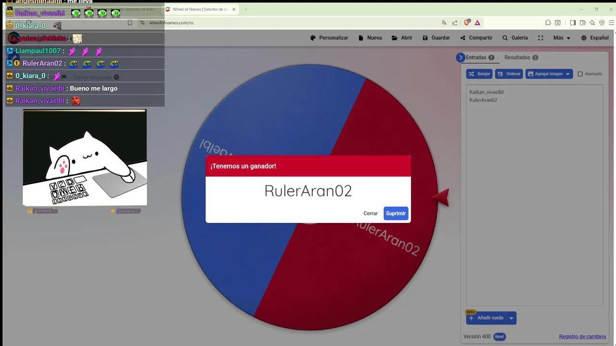The height and width of the screenshot is (346, 616).
Task: Sort entries with Ordenar
Action: [509, 74]
